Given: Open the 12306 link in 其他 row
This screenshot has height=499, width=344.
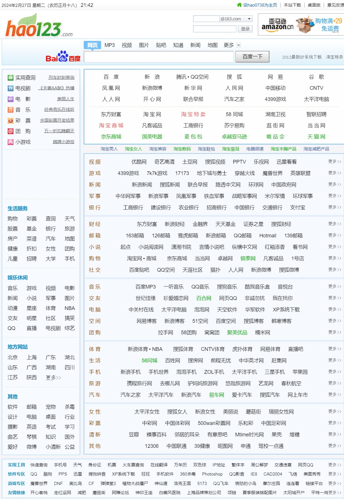Looking at the screenshot, I should coord(151,446).
